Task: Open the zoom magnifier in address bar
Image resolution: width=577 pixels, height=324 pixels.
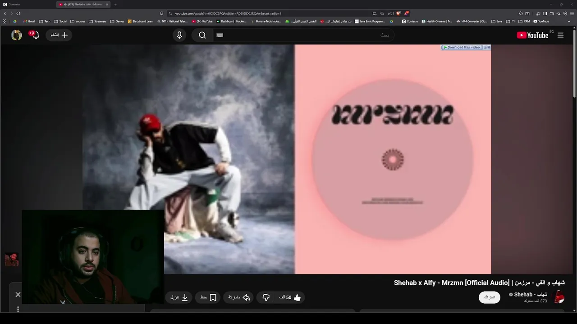Action: pyautogui.click(x=382, y=13)
